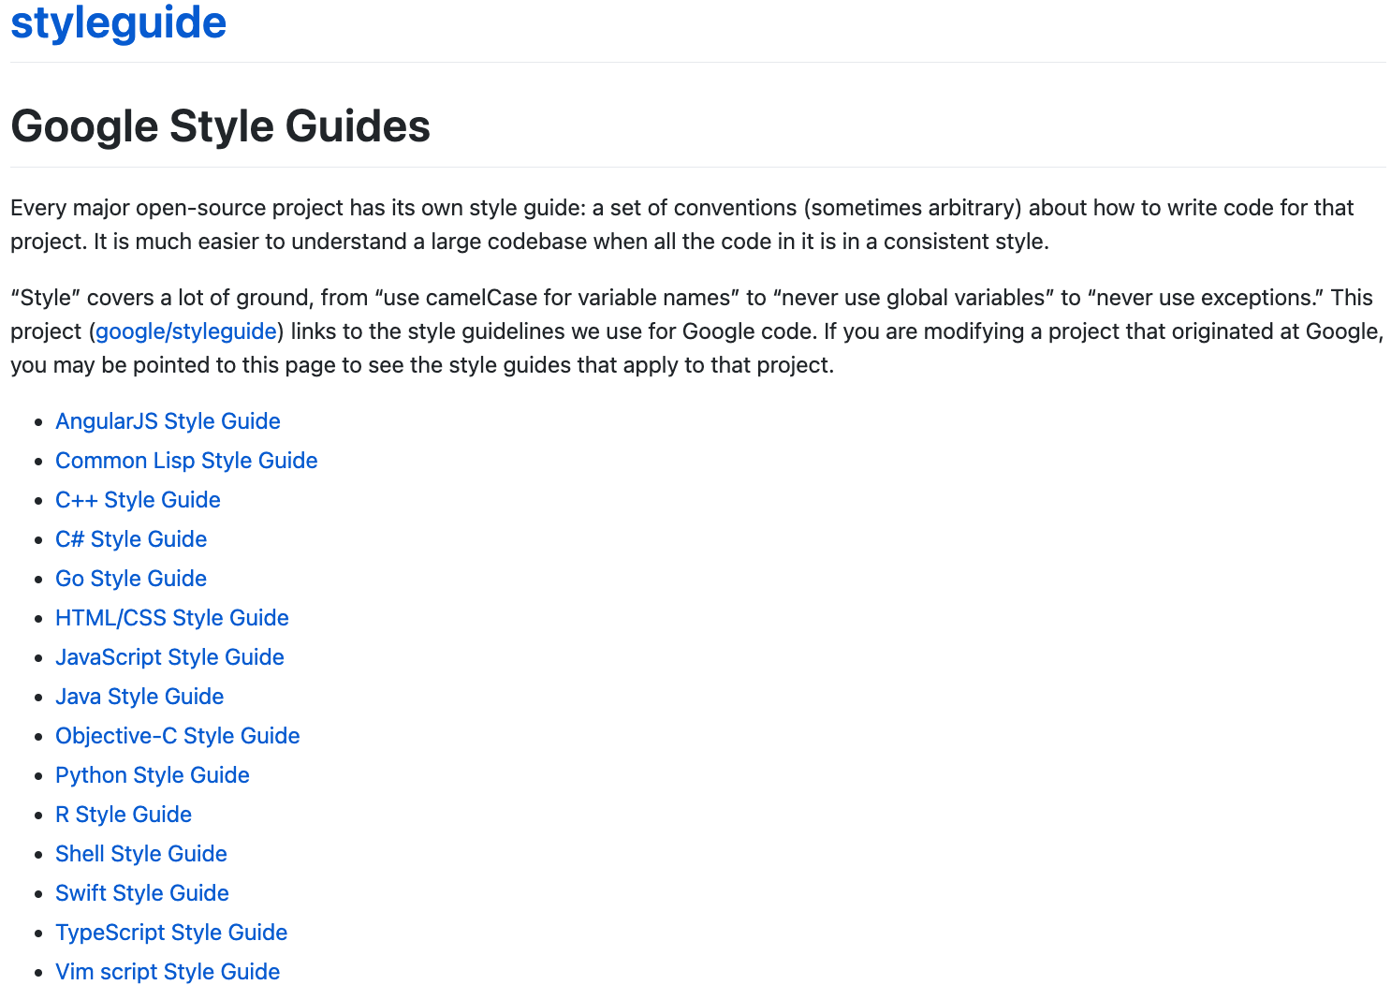Open the Objective-C Style Guide link
Viewport: 1391px width, 985px height.
click(178, 736)
